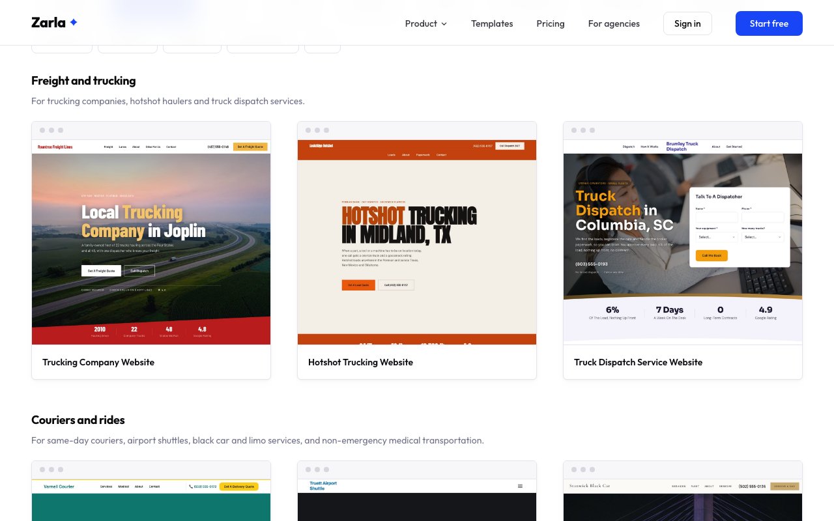The height and width of the screenshot is (521, 834).
Task: Click the Call Dispatch outline button in Rountree hero
Action: (139, 270)
